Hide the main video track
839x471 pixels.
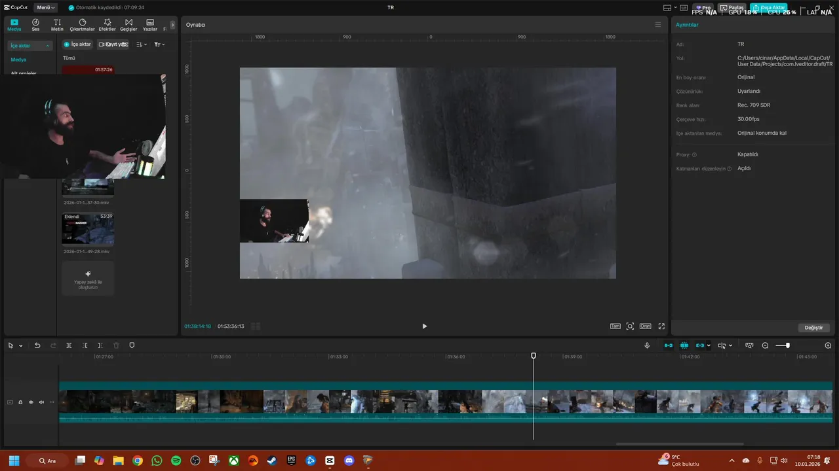(x=31, y=402)
